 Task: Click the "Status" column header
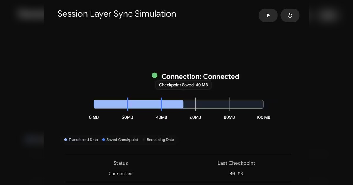pyautogui.click(x=121, y=163)
